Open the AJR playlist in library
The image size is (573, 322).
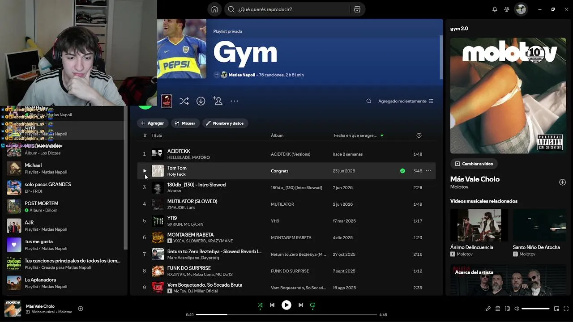click(x=65, y=226)
